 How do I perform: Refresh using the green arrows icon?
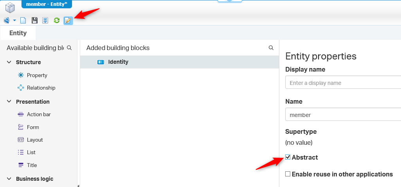point(57,20)
